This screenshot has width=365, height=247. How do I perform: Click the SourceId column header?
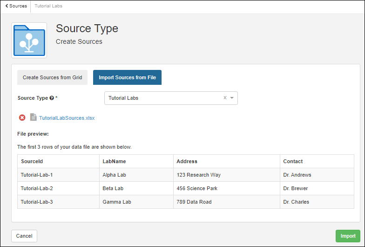click(x=32, y=161)
